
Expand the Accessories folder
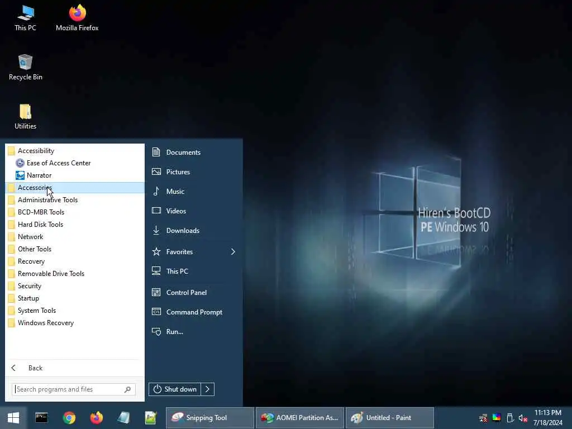coord(75,188)
